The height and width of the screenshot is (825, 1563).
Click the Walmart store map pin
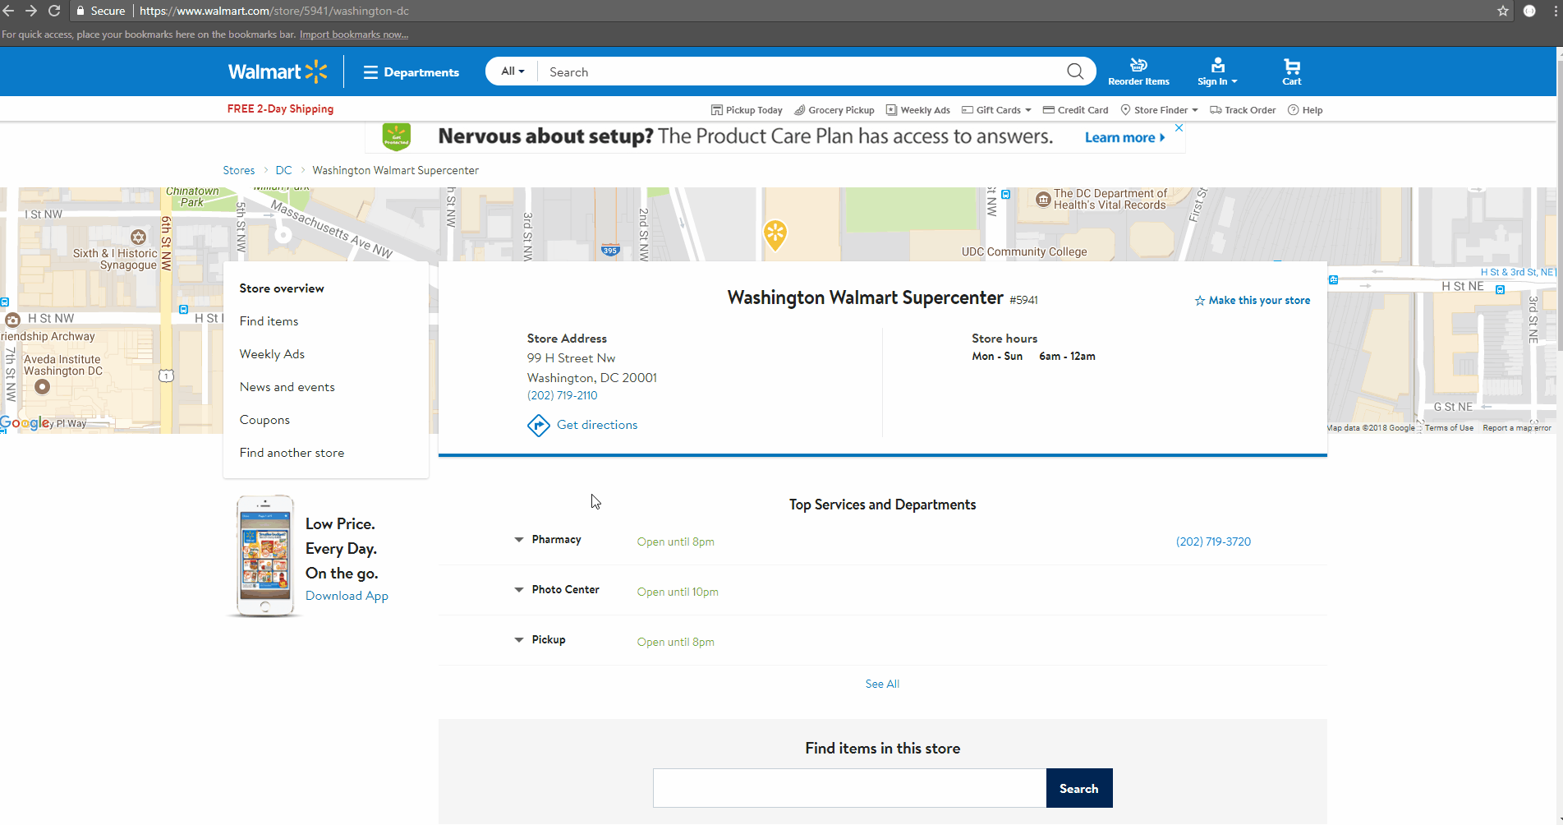pos(775,234)
